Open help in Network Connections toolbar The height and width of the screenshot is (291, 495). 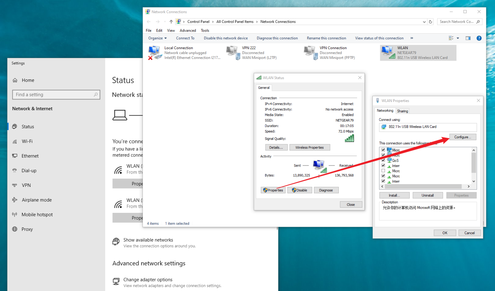[479, 38]
